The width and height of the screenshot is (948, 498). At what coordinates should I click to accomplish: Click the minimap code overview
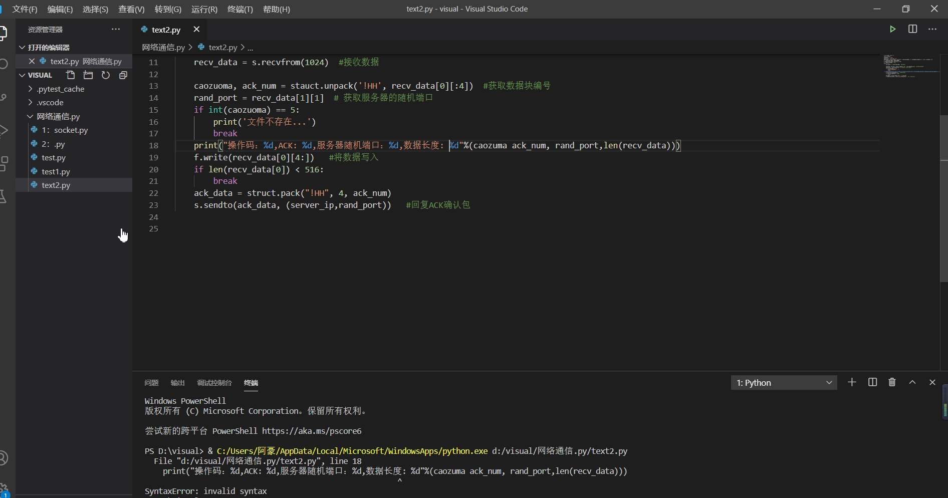point(909,66)
